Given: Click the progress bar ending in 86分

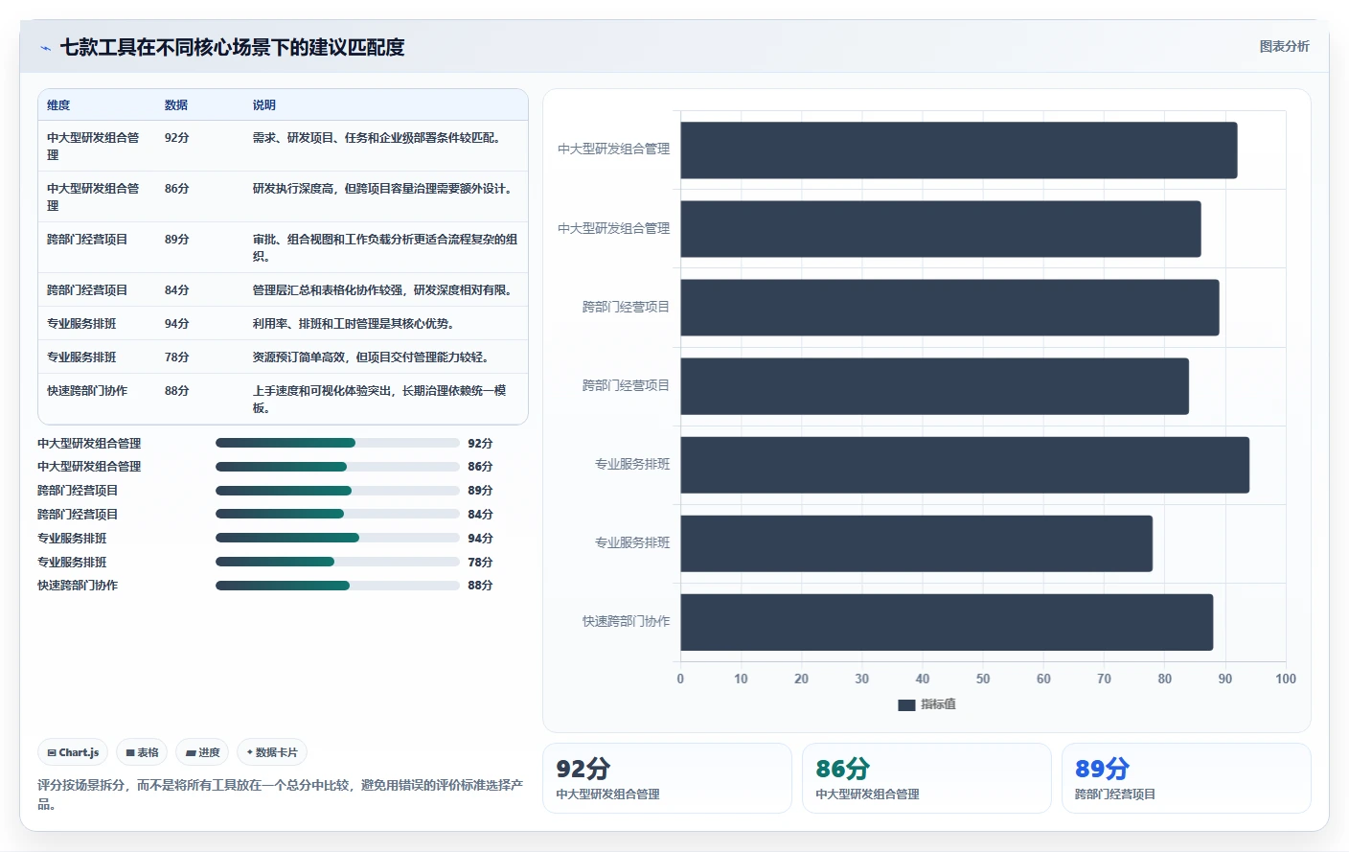Looking at the screenshot, I should pyautogui.click(x=337, y=467).
